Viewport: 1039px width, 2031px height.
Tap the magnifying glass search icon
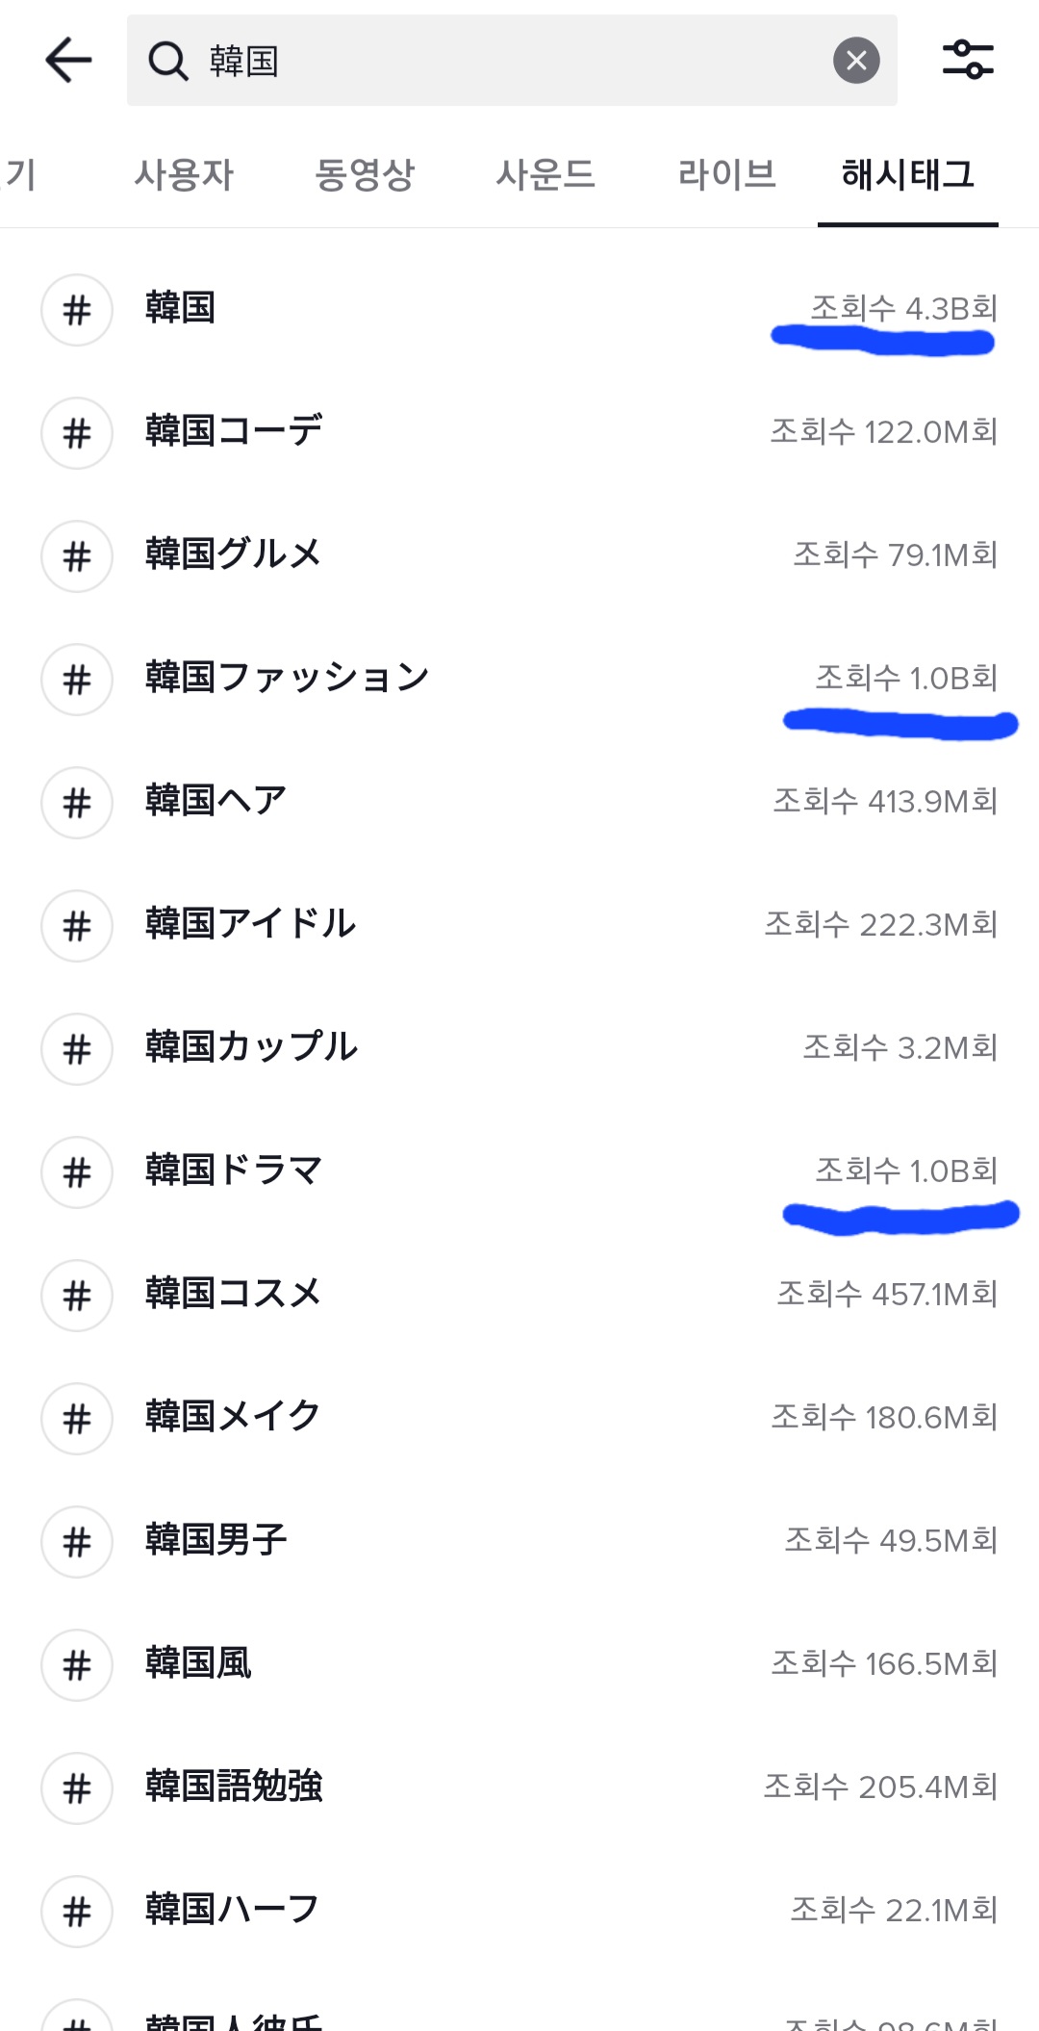[x=168, y=62]
